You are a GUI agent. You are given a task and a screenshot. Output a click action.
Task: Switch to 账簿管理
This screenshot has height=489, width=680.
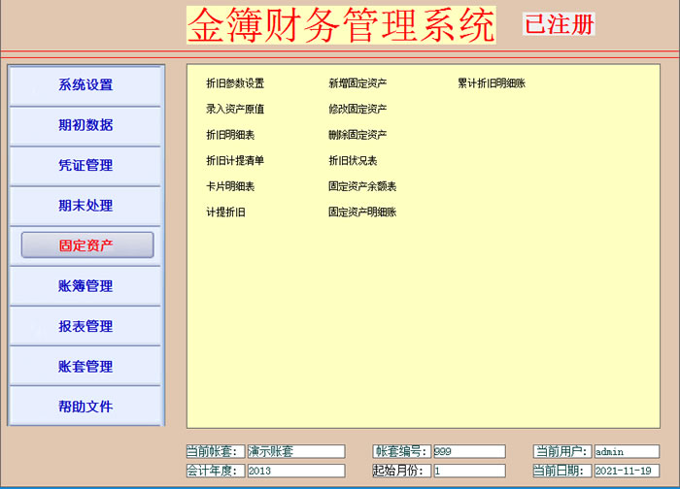click(x=85, y=286)
